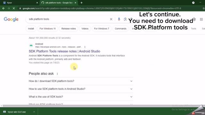Filter results by the Install chip
205x115 pixels.
point(31,28)
